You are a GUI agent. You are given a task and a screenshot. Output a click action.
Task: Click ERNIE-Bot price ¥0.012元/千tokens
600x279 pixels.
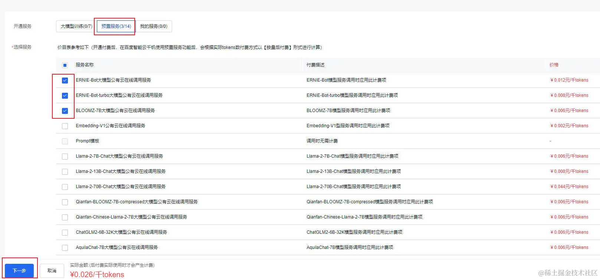(569, 80)
